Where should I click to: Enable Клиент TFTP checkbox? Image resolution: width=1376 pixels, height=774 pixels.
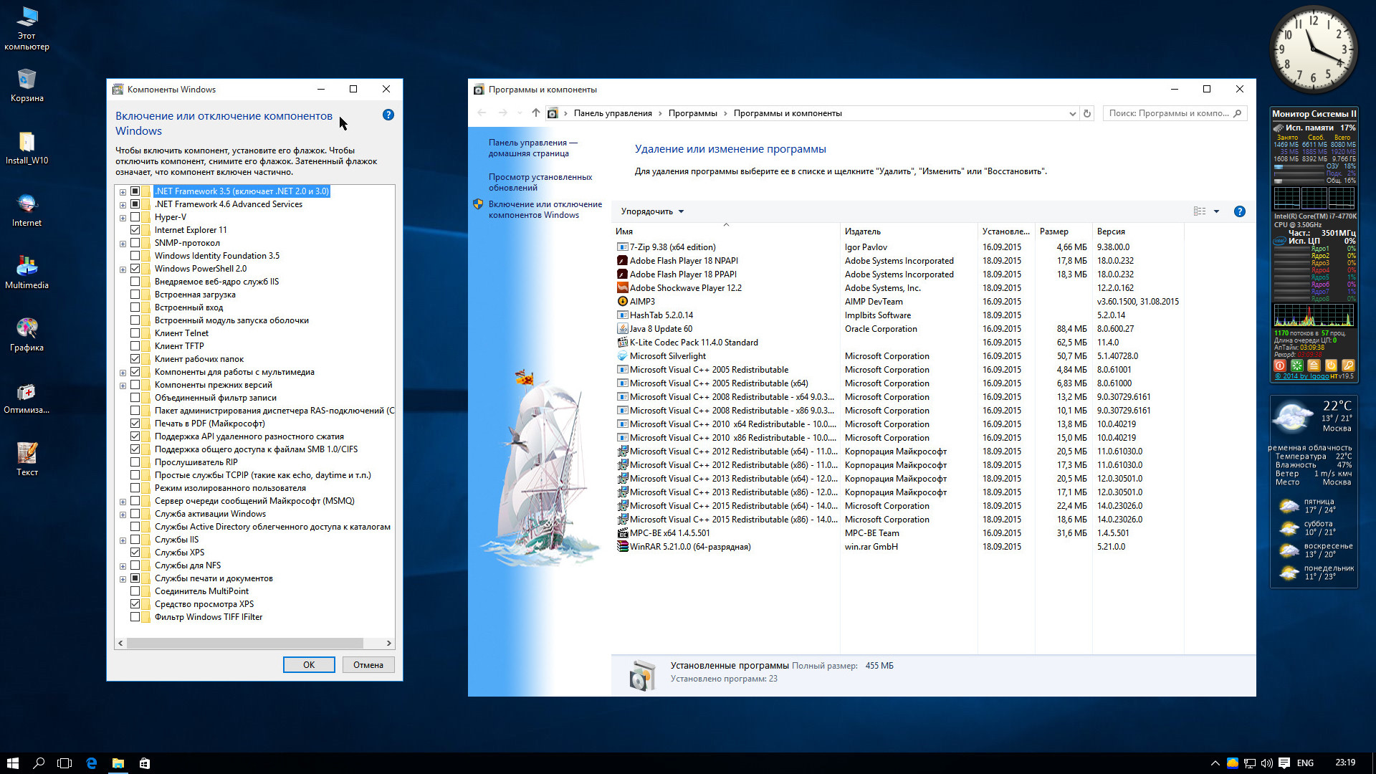point(135,346)
